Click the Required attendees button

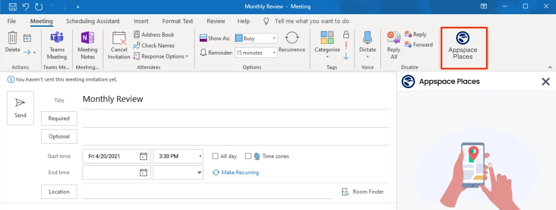(x=59, y=118)
